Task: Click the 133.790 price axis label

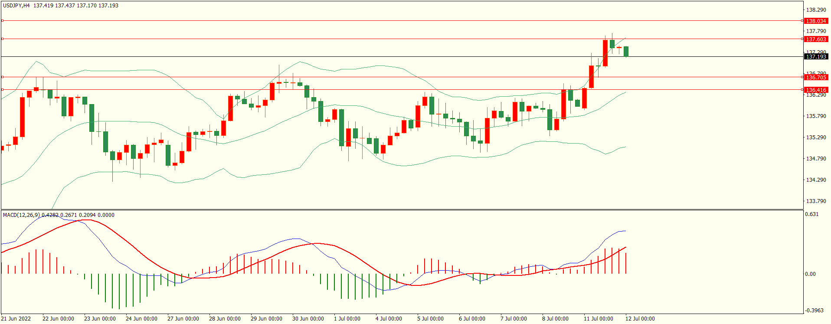Action: 815,201
